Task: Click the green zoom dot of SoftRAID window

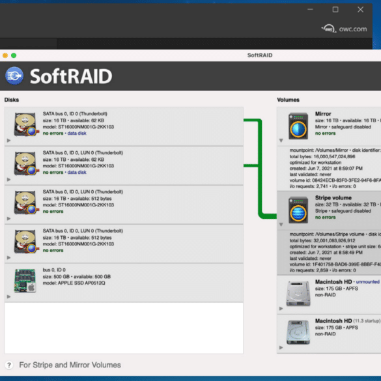Action: coord(14,55)
